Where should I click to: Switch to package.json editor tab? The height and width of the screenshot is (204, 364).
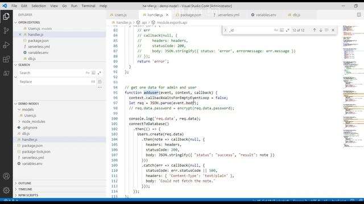[x=191, y=15]
